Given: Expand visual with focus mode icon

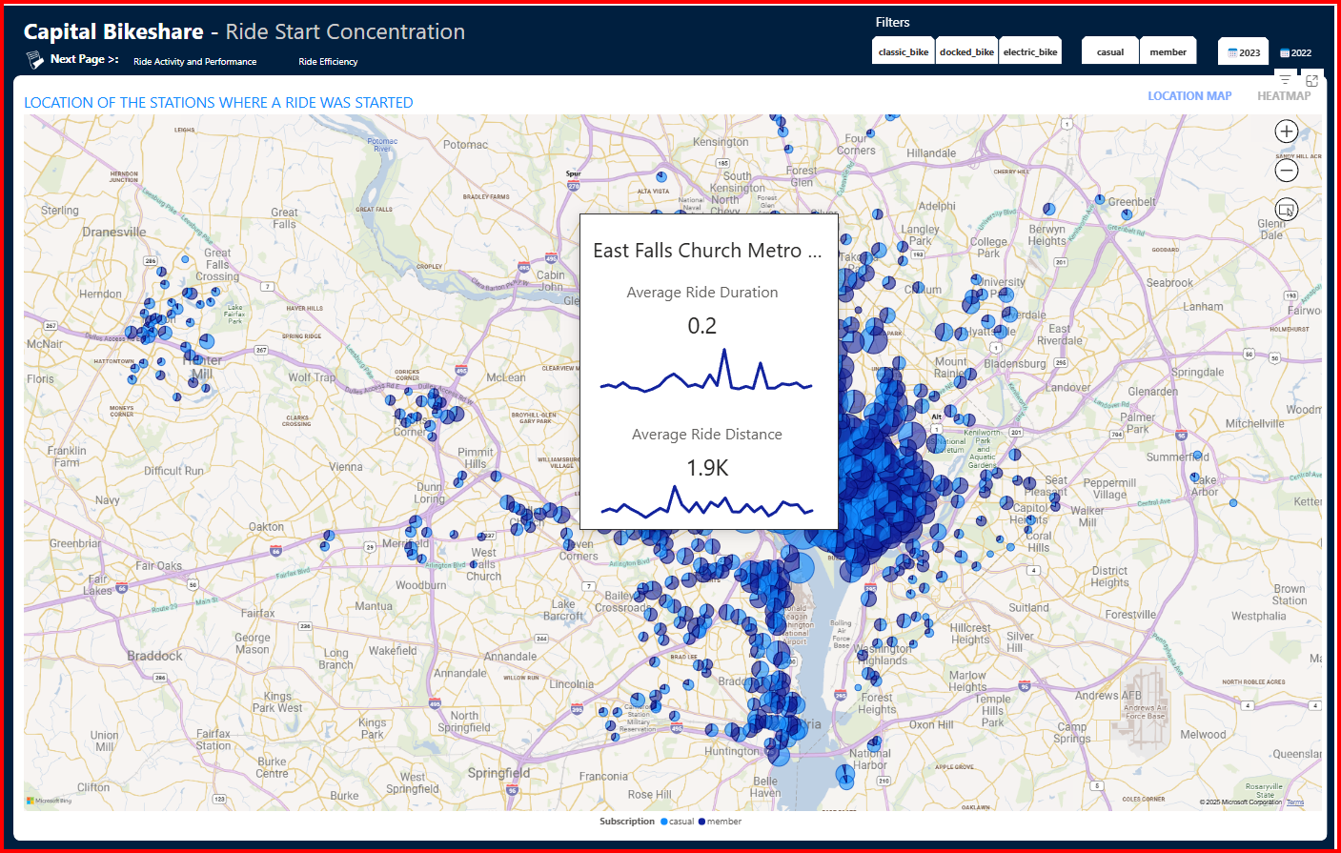Looking at the screenshot, I should pyautogui.click(x=1311, y=80).
